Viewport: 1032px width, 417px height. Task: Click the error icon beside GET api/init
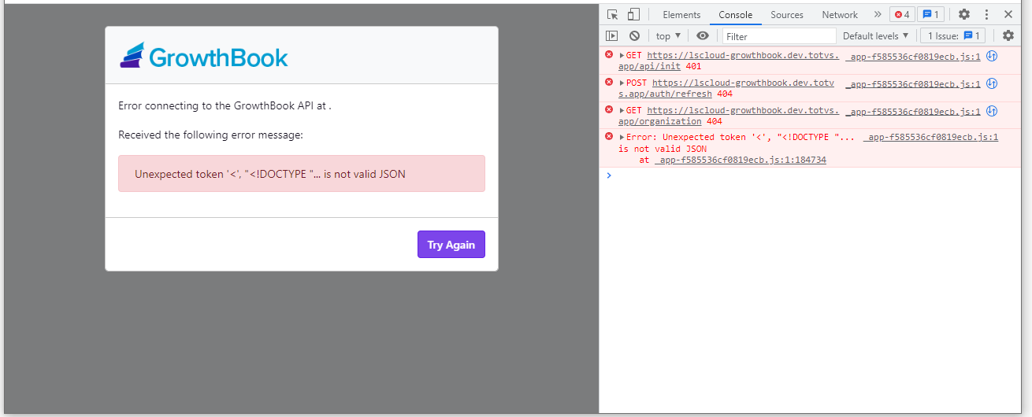point(609,55)
